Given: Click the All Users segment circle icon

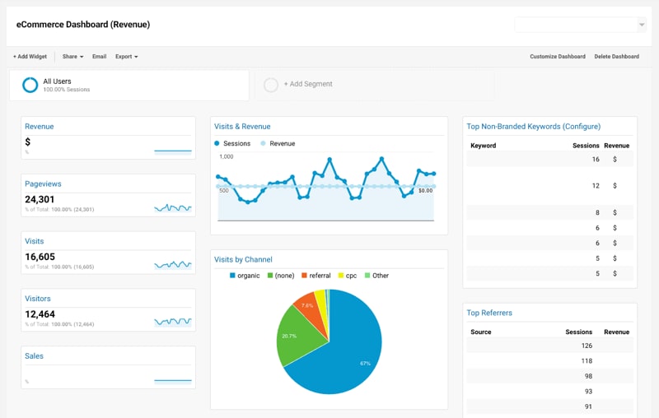Looking at the screenshot, I should [30, 85].
